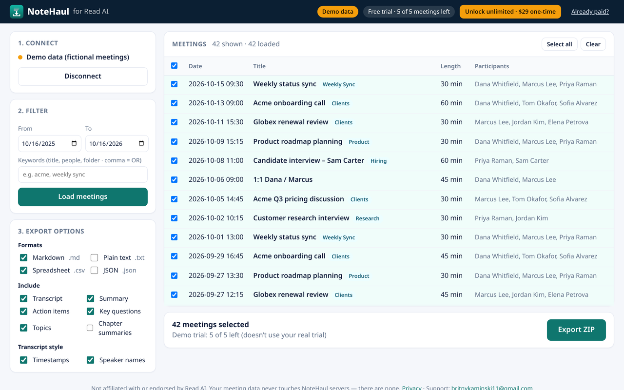Select the Customer research interview title

coord(301,218)
